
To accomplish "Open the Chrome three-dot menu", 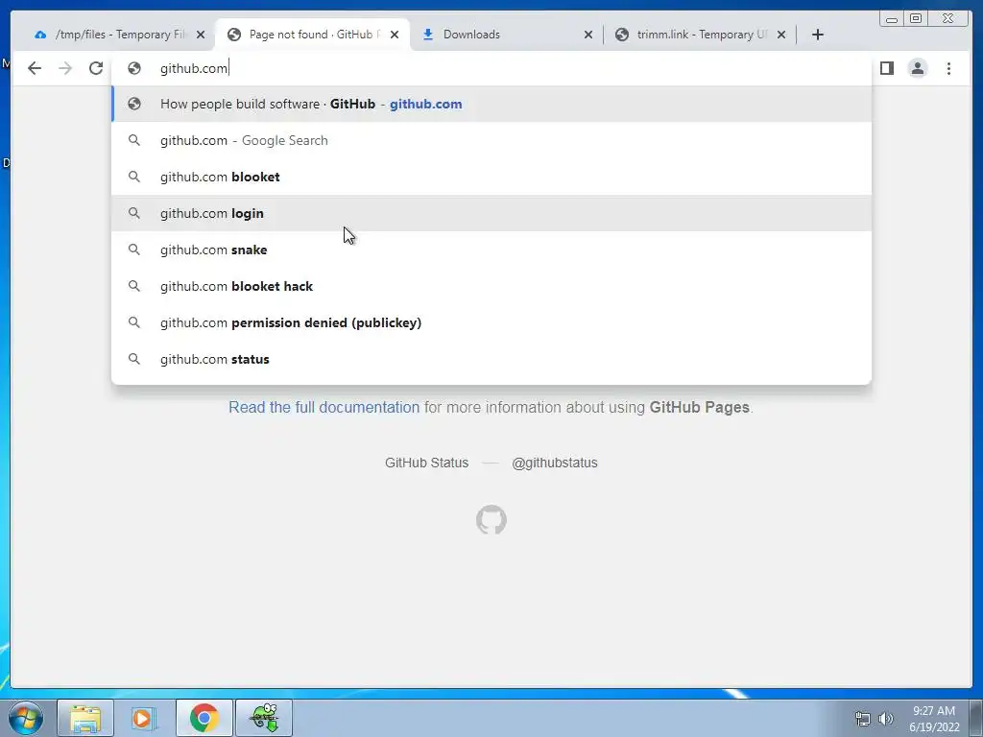I will tap(948, 68).
